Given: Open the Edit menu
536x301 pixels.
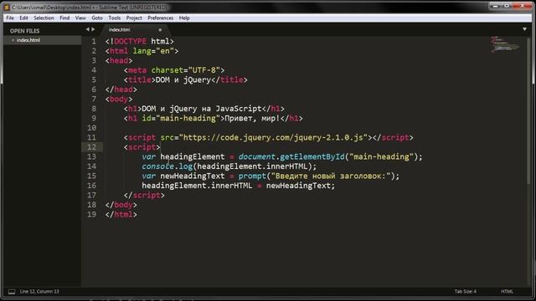Looking at the screenshot, I should [x=23, y=18].
